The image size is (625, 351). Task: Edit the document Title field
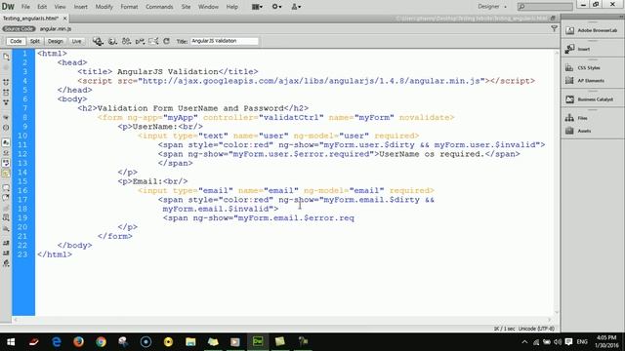tap(224, 41)
